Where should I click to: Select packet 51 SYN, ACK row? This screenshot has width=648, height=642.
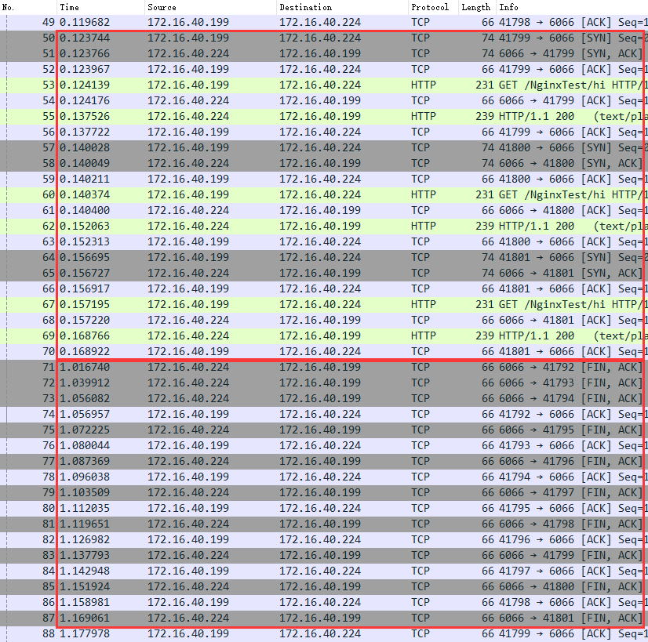tap(324, 53)
